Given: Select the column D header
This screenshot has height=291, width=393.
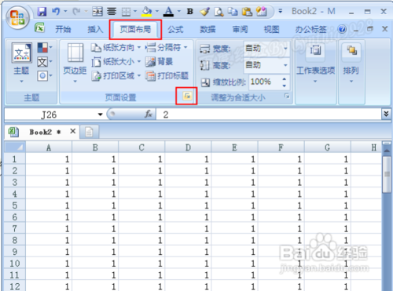Looking at the screenshot, I should point(188,147).
